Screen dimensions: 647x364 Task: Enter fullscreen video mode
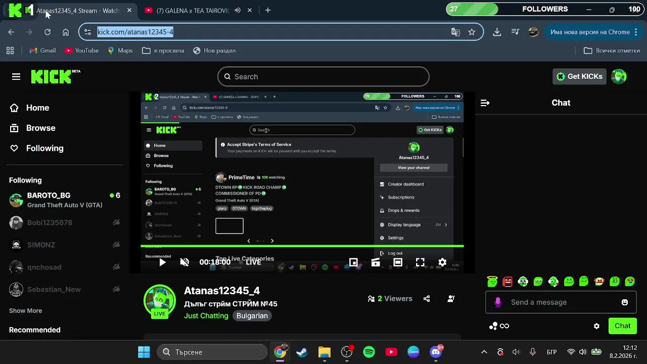(420, 262)
